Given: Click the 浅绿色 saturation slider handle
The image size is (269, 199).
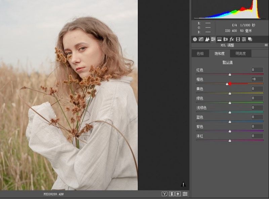Looking at the screenshot, I should coord(230,112).
